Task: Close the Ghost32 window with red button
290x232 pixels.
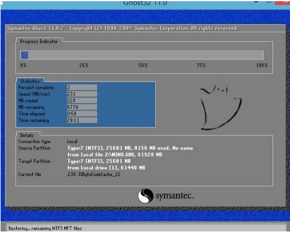Action: tap(282, 2)
